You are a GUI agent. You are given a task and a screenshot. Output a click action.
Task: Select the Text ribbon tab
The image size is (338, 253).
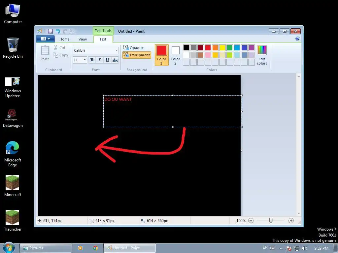[x=103, y=39]
